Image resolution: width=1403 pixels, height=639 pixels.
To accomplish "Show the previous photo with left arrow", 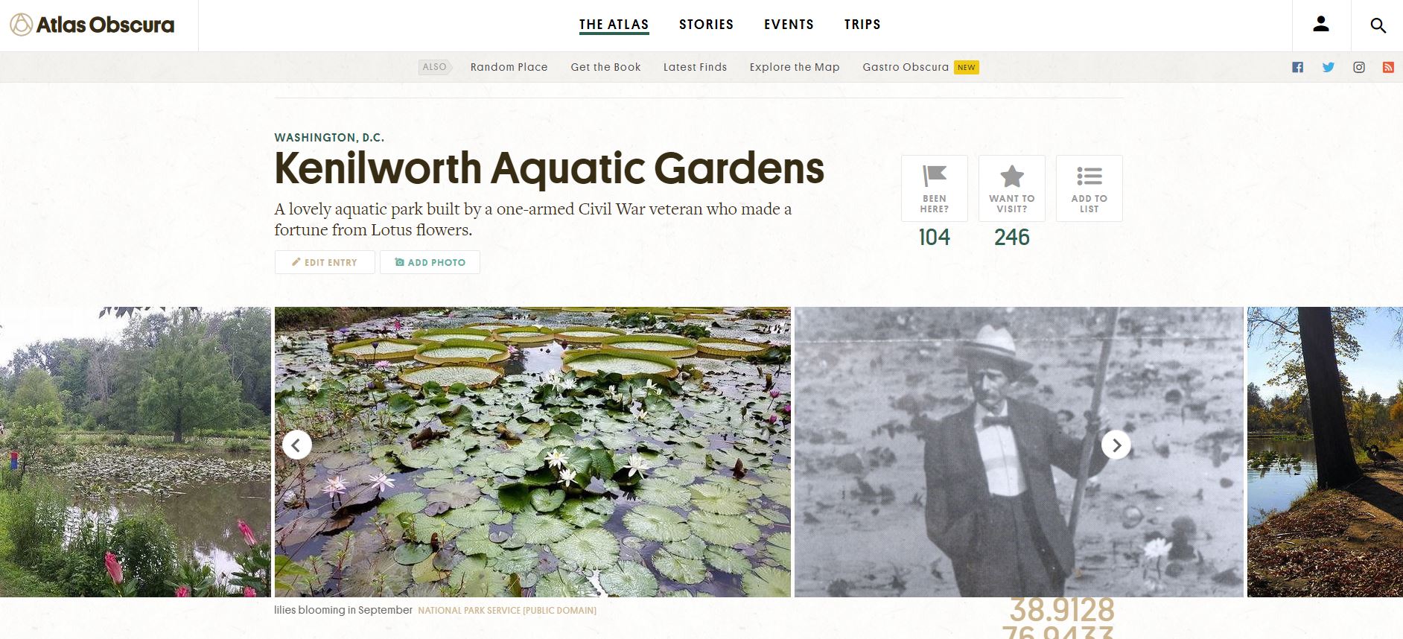I will pyautogui.click(x=297, y=445).
